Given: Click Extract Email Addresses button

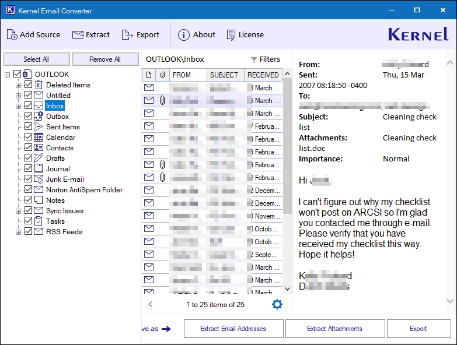Looking at the screenshot, I should 233,329.
